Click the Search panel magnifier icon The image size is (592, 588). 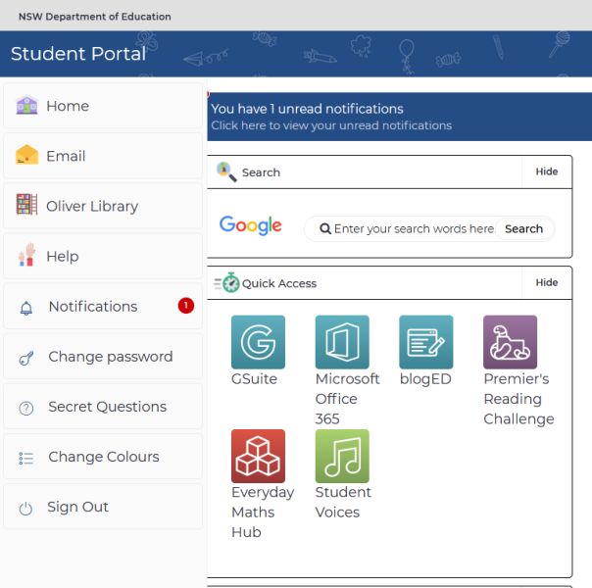226,172
